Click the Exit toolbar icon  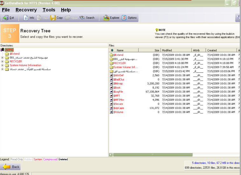click(x=6, y=18)
